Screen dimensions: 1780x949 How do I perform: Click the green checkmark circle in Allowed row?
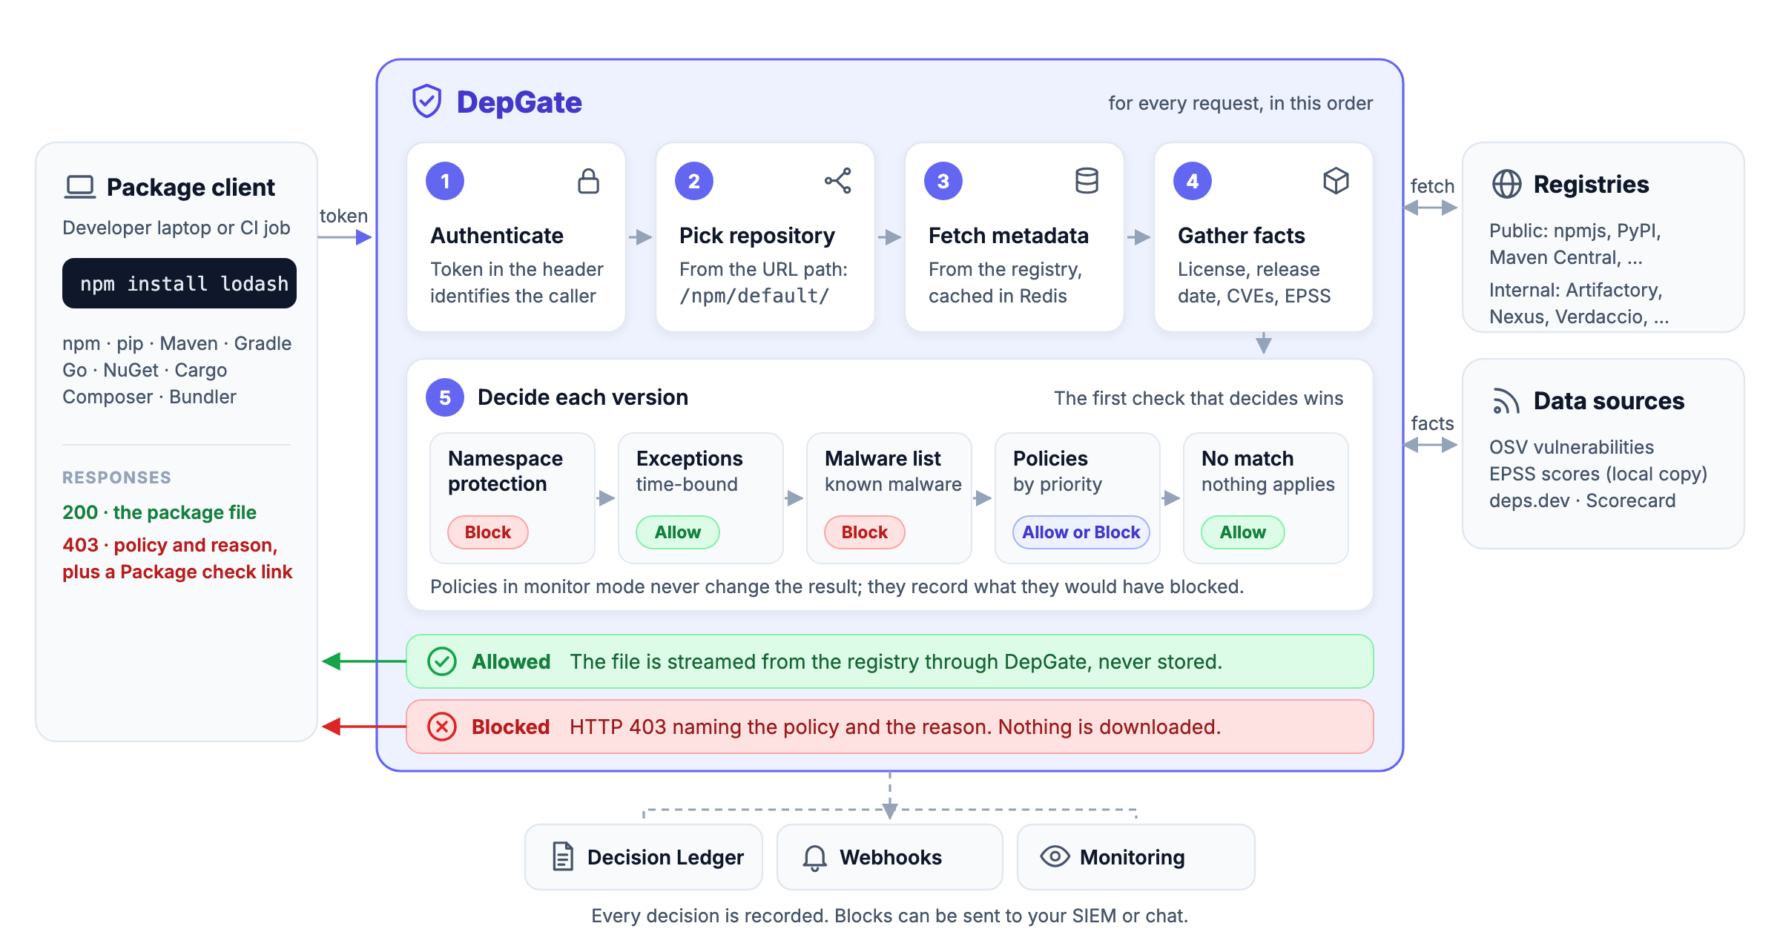[442, 661]
